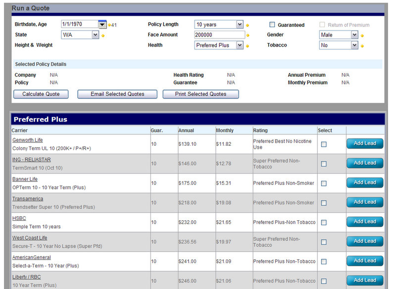Click the Face Amount input field
This screenshot has height=289, width=396.
pyautogui.click(x=219, y=35)
